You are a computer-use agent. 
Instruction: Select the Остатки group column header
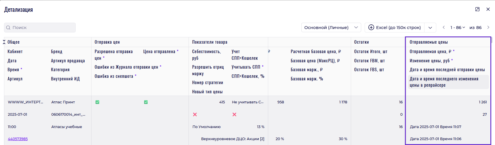pyautogui.click(x=361, y=42)
